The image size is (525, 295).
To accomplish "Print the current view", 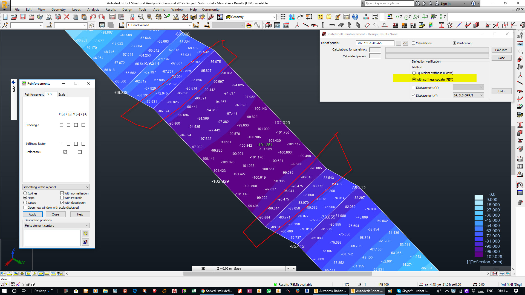I will 31,17.
